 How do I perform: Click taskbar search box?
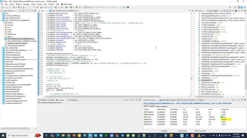click(x=25, y=135)
